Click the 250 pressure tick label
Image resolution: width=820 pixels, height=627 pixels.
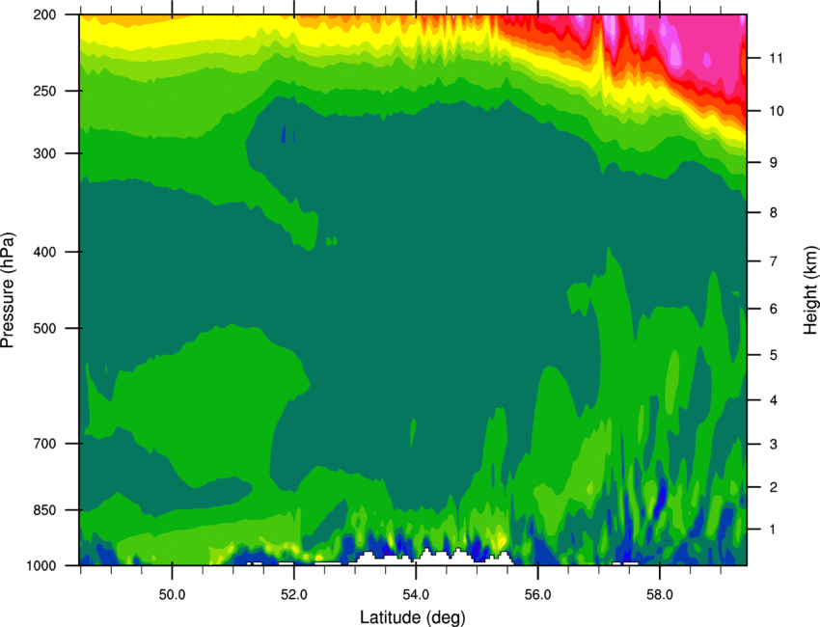45,91
